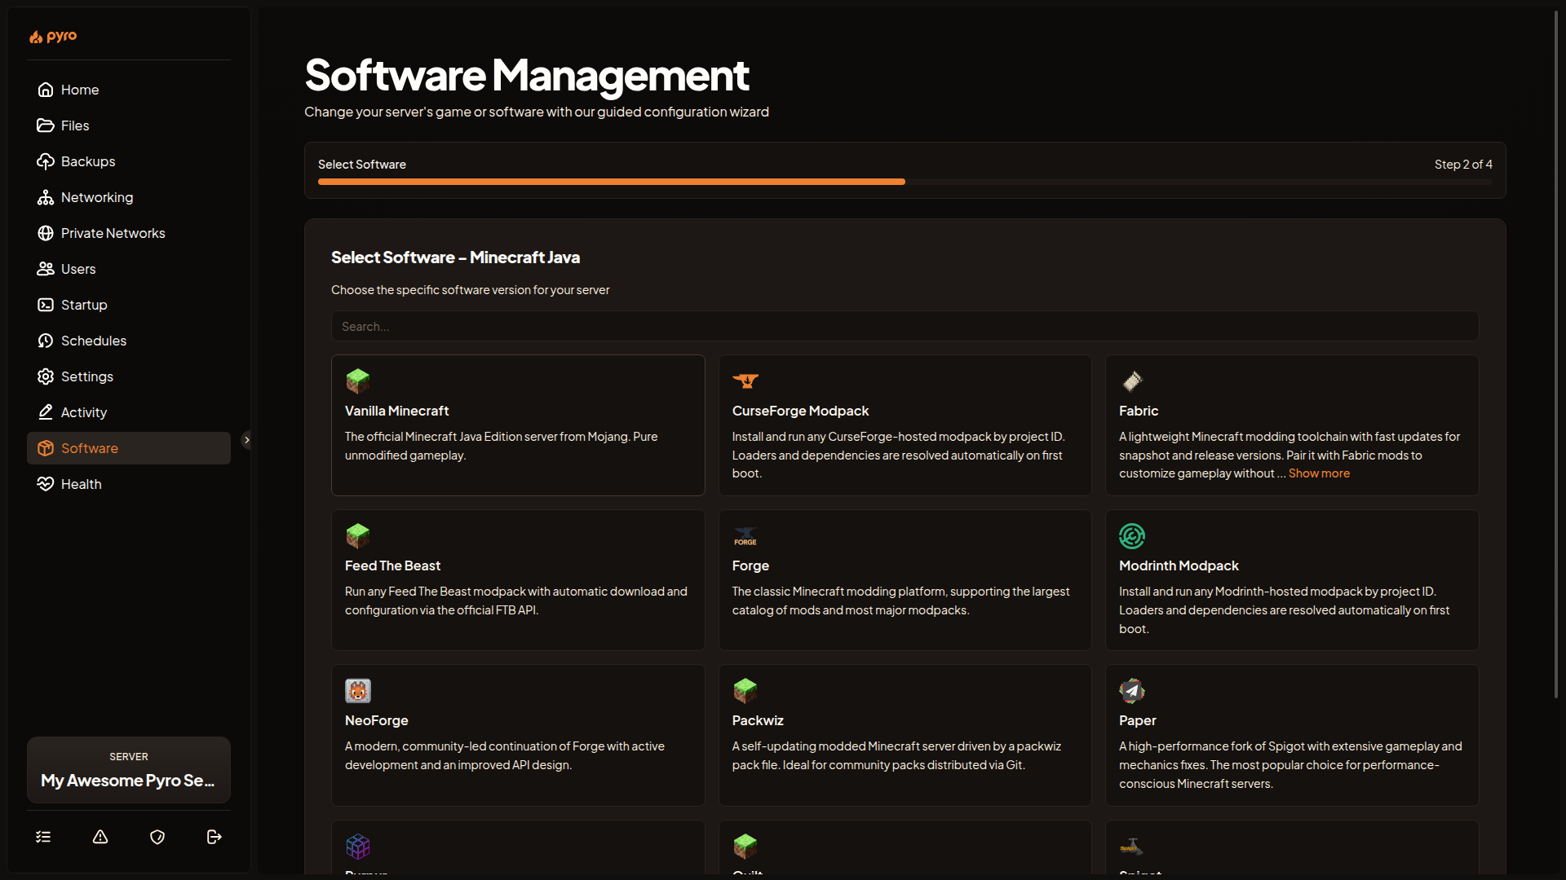The image size is (1566, 880).
Task: Click the Networking nodes icon
Action: (46, 197)
